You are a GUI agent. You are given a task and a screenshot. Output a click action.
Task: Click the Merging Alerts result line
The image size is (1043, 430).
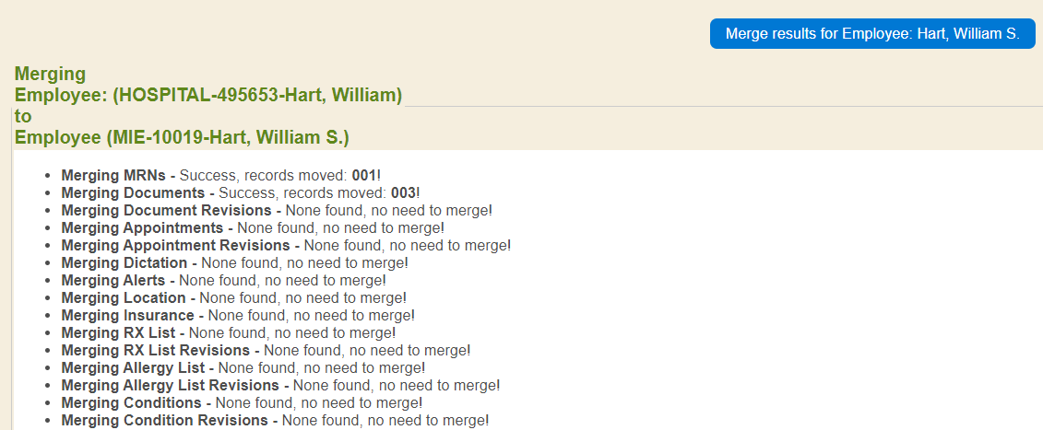(223, 280)
